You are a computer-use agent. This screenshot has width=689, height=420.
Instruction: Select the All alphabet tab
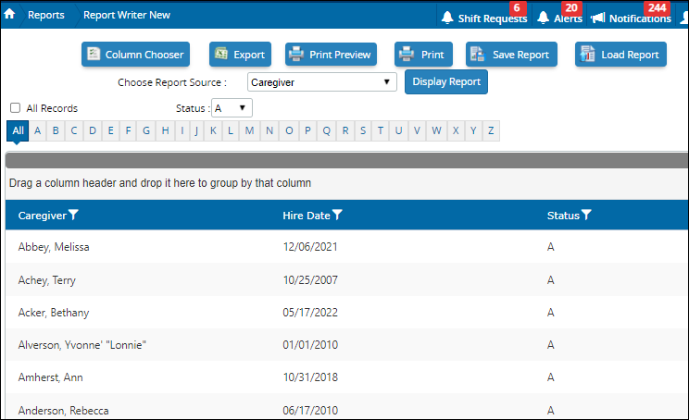18,130
